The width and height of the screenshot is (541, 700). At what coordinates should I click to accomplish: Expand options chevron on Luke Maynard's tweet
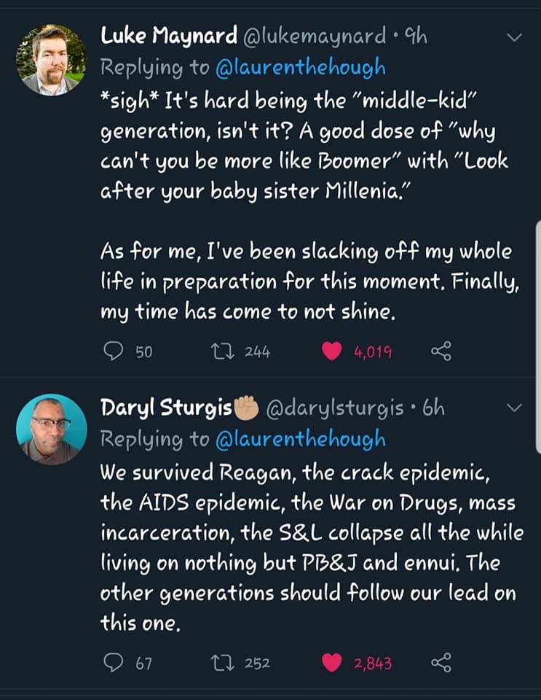coord(514,37)
